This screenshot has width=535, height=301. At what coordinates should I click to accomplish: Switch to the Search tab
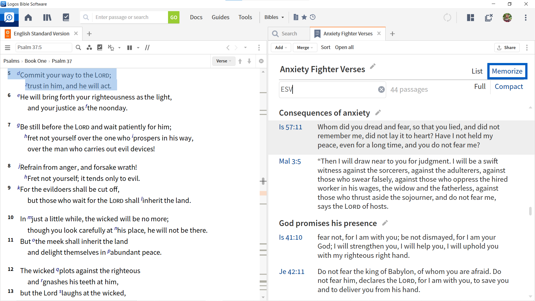click(x=289, y=34)
